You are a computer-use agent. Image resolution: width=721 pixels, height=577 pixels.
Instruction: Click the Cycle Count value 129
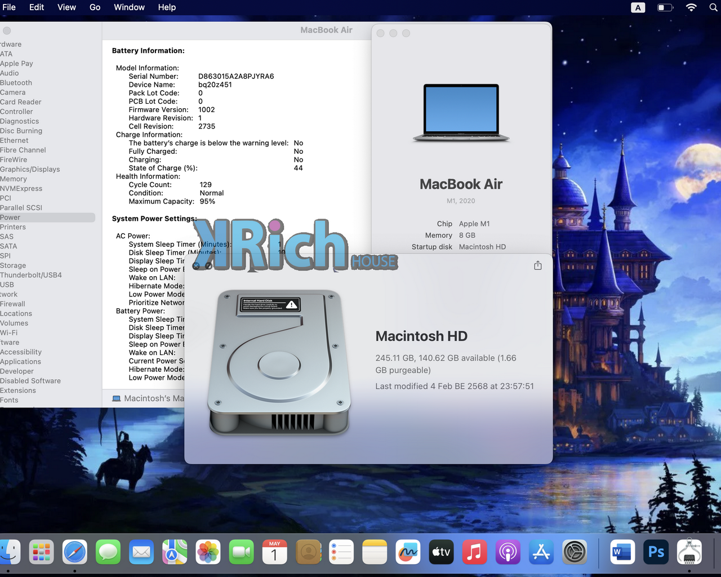206,185
